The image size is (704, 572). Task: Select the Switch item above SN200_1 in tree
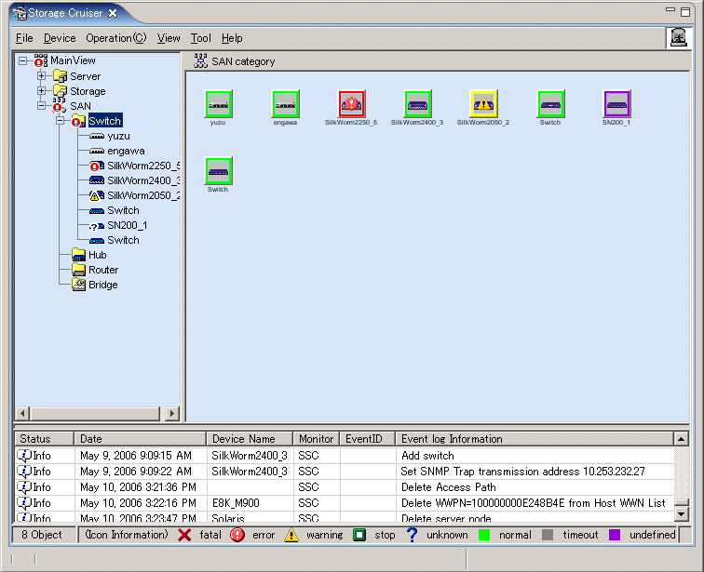123,210
